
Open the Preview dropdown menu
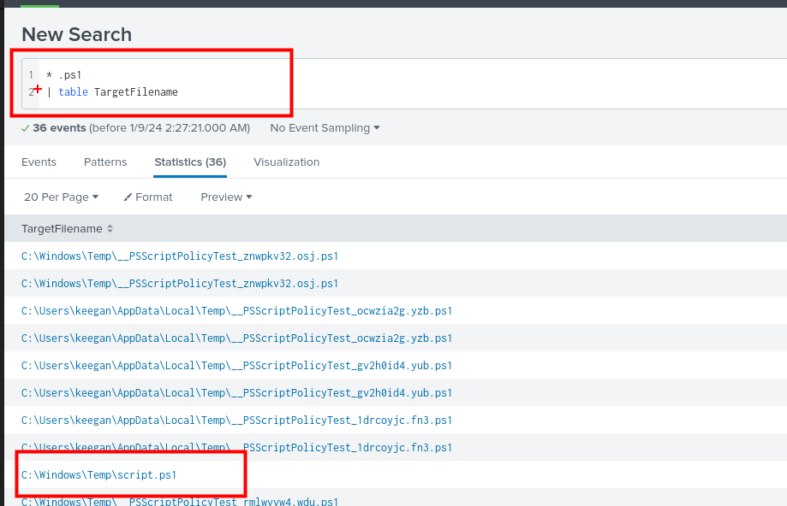click(x=226, y=197)
